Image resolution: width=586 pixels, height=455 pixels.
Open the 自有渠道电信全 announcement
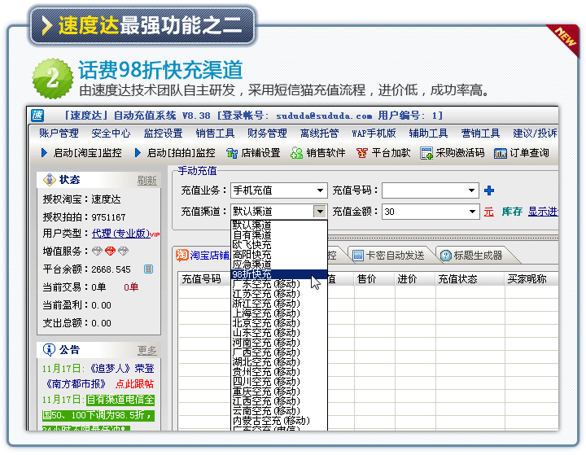[x=120, y=400]
